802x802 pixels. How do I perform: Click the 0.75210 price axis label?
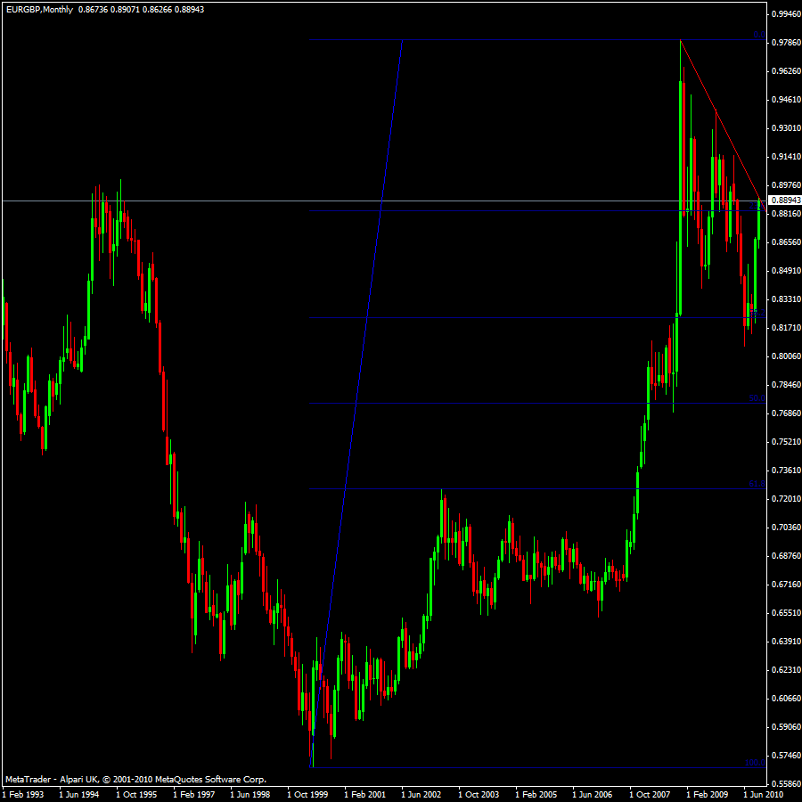(786, 441)
